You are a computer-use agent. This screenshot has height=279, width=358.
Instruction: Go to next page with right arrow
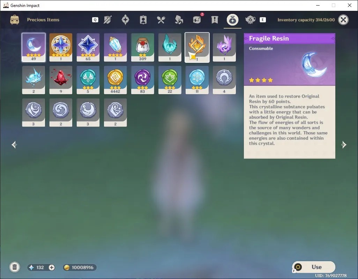click(x=344, y=145)
